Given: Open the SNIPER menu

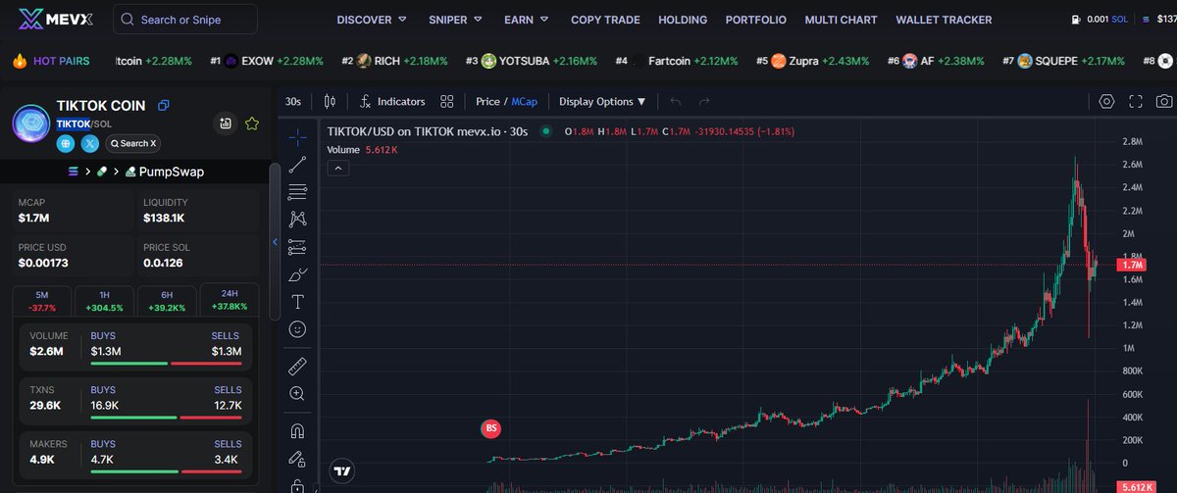Looking at the screenshot, I should pos(455,20).
